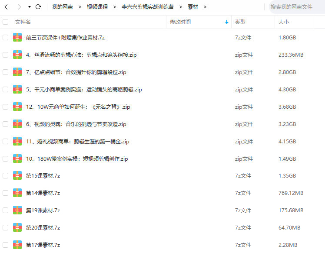Navigate to 视频课程 breadcrumb folder

click(97, 7)
